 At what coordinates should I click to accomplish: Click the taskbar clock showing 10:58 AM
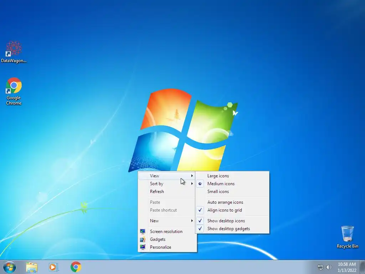346,264
